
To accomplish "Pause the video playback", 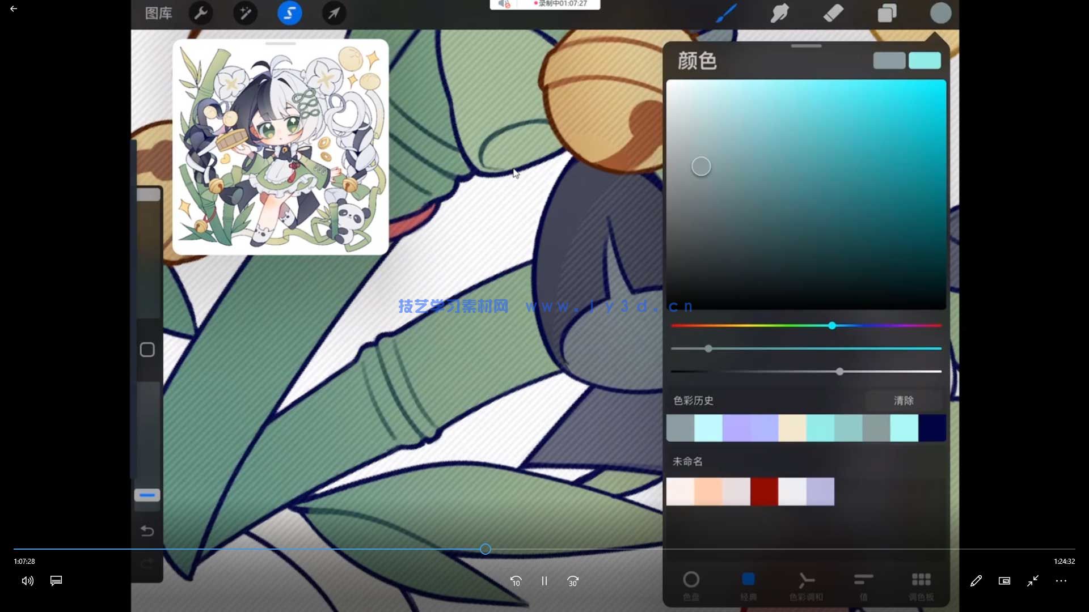I will (544, 581).
